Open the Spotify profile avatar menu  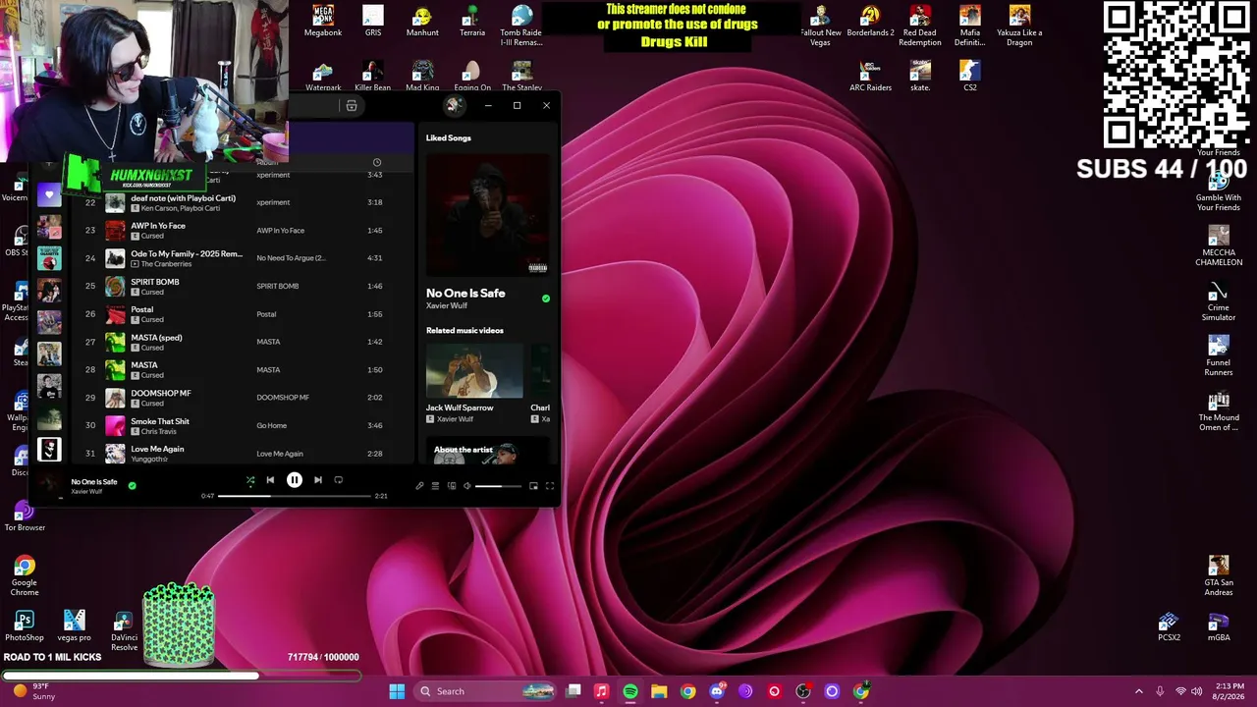(x=454, y=105)
